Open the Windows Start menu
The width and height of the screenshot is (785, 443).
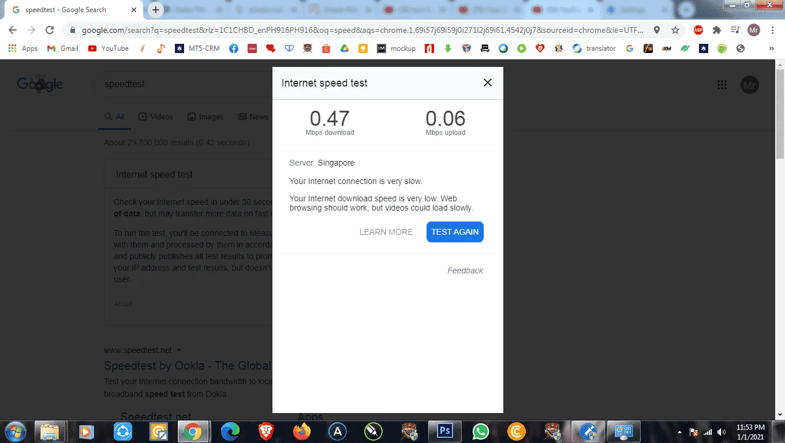click(x=15, y=431)
